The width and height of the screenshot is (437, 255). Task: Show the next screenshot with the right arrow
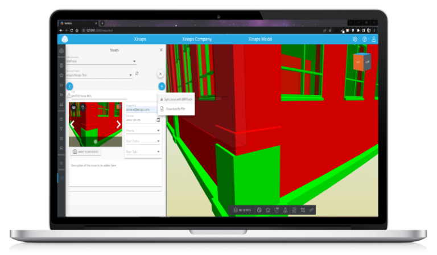coord(118,124)
